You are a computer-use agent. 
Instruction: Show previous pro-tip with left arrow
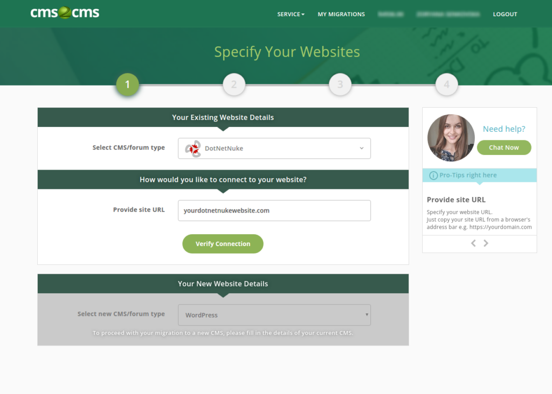pos(473,243)
